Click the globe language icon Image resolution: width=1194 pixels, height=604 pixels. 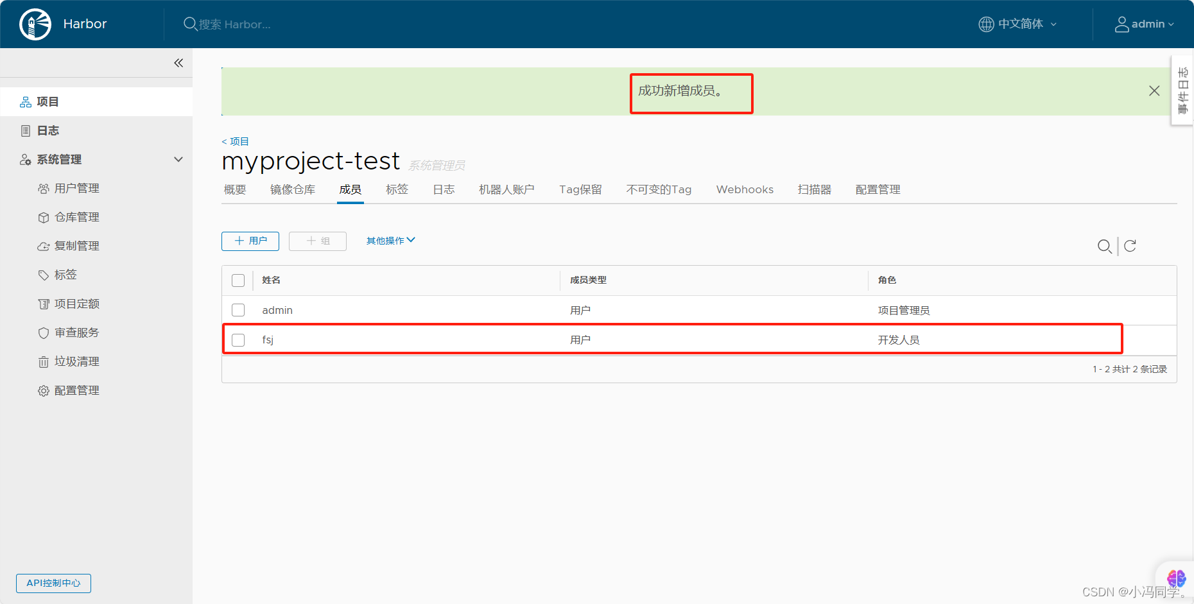click(986, 24)
